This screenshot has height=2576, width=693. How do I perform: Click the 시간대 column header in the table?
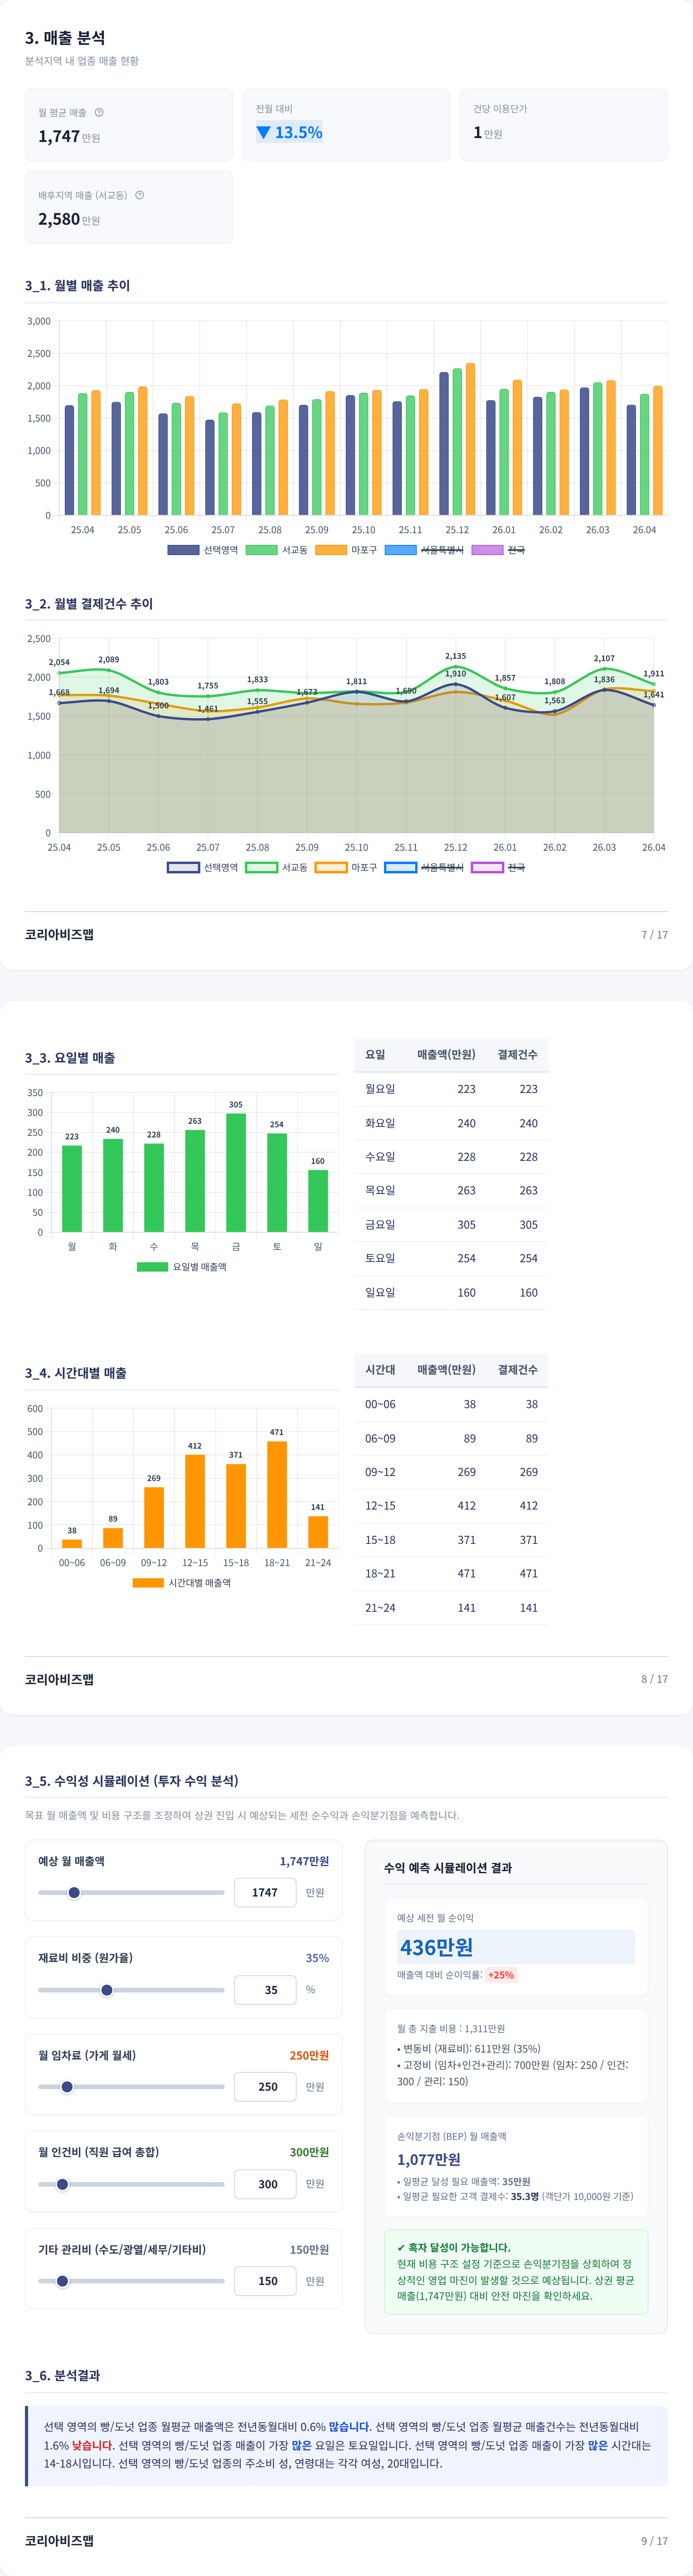[x=380, y=1369]
